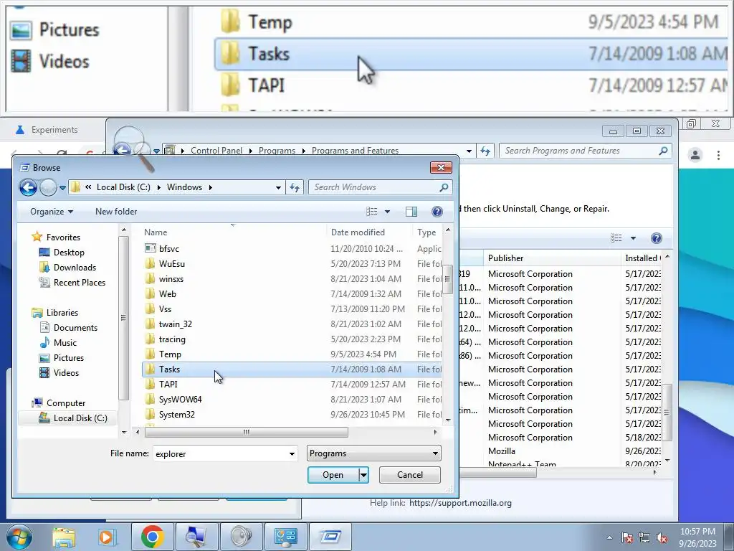Open the File name dropdown arrow

click(x=292, y=453)
